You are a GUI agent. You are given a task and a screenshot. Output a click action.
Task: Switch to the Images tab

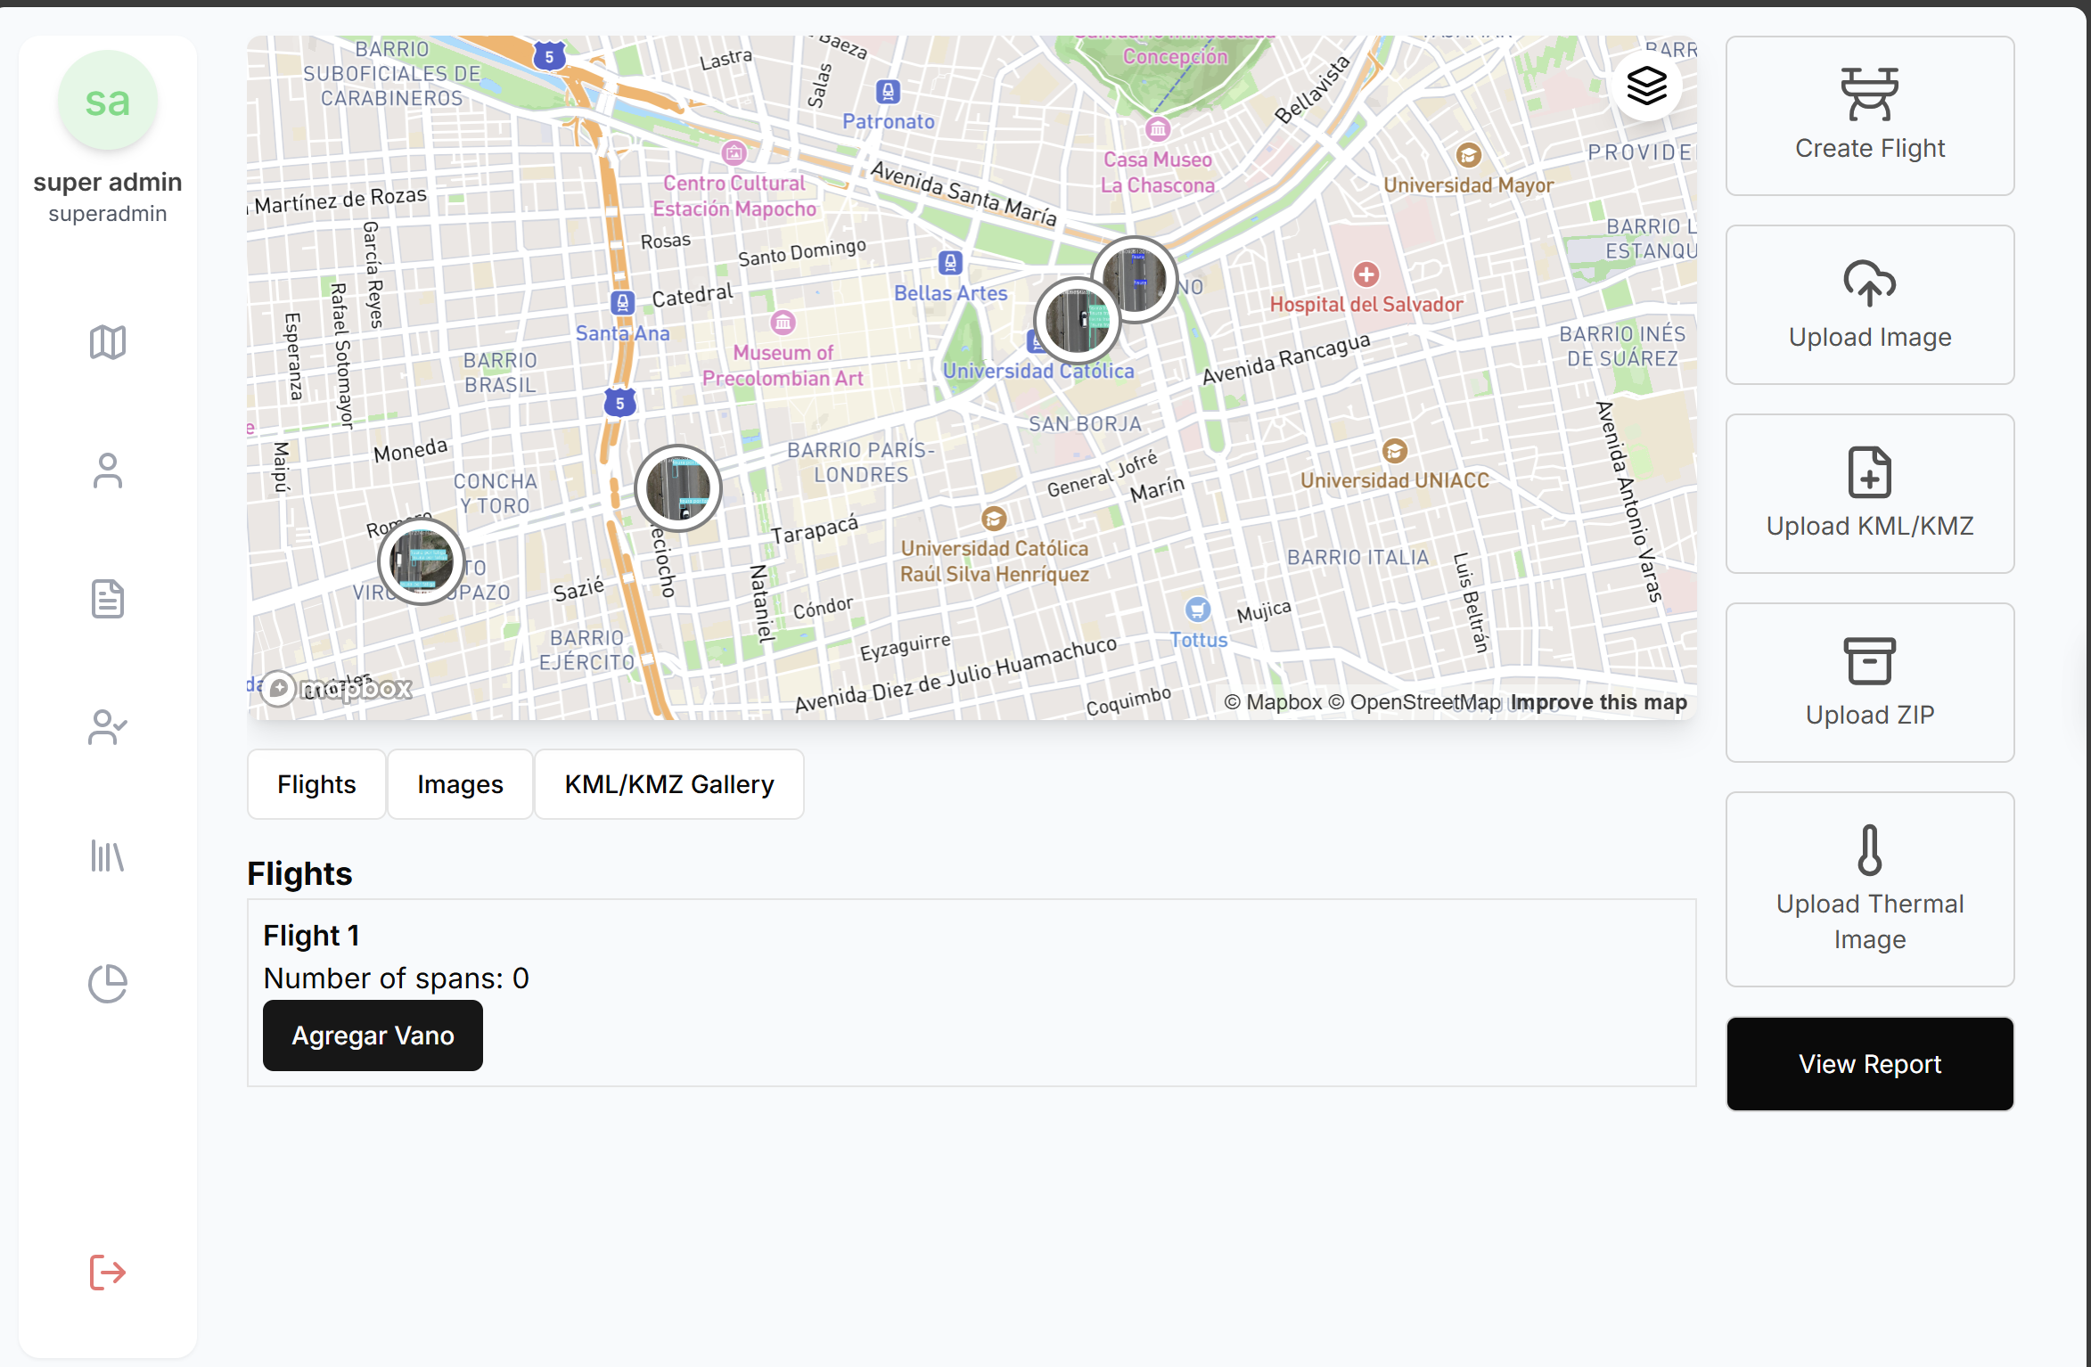click(460, 784)
